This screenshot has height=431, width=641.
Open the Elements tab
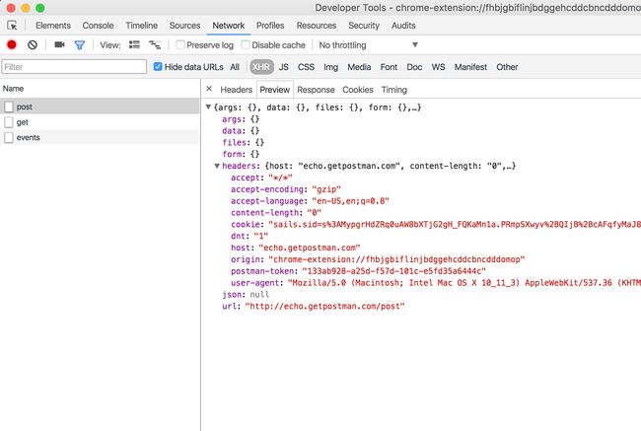[53, 26]
